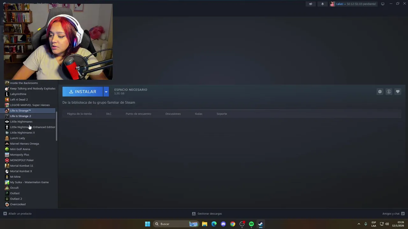Click the ESP LAA language indicator
The height and width of the screenshot is (229, 408).
[374, 224]
